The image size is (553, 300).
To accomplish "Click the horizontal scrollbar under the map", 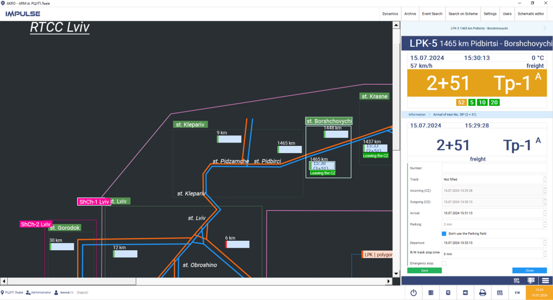I will [72, 281].
